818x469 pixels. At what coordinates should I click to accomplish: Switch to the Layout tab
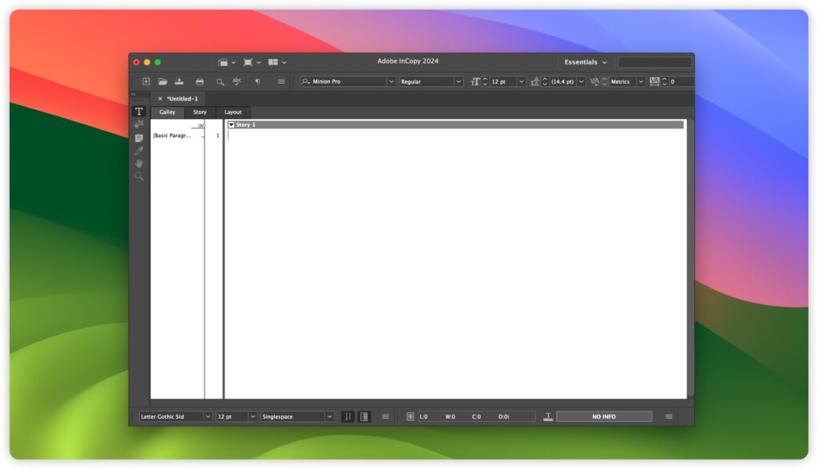pyautogui.click(x=232, y=112)
